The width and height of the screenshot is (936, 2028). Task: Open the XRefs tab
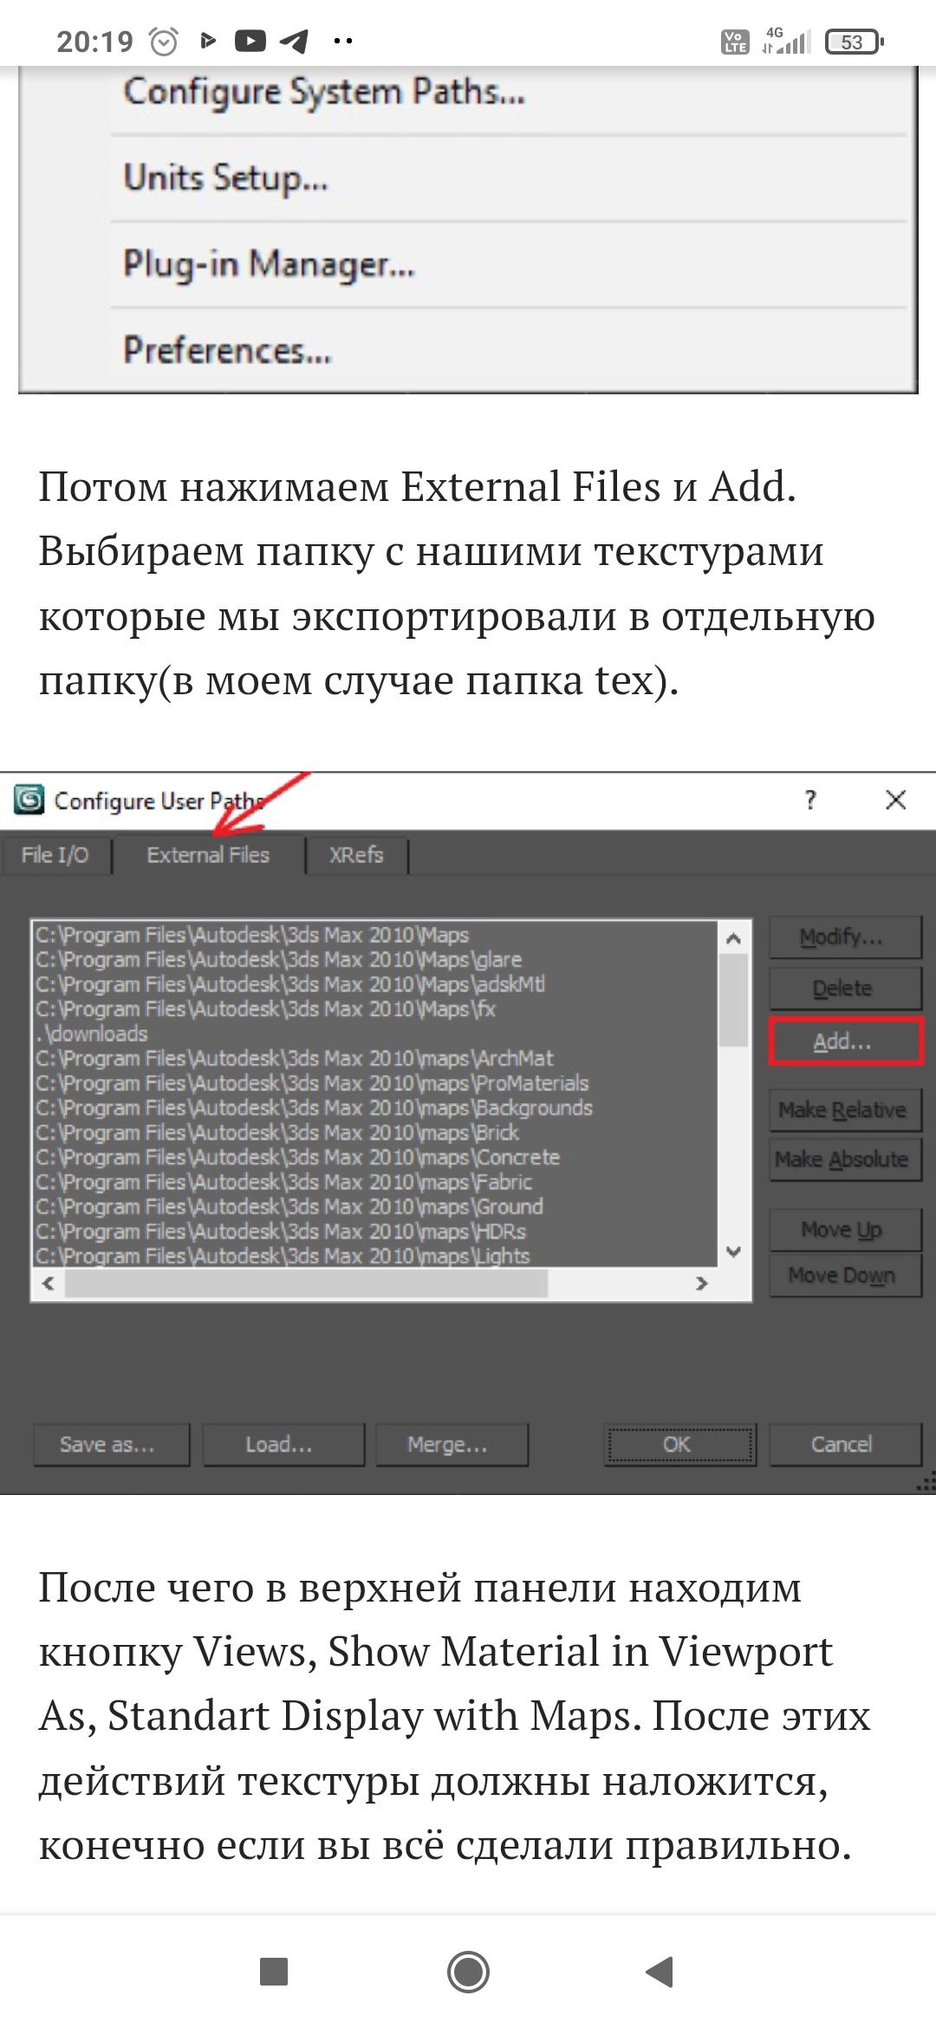pyautogui.click(x=355, y=855)
